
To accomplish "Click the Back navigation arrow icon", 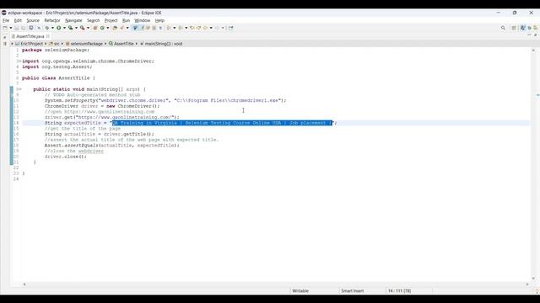I will [x=206, y=28].
